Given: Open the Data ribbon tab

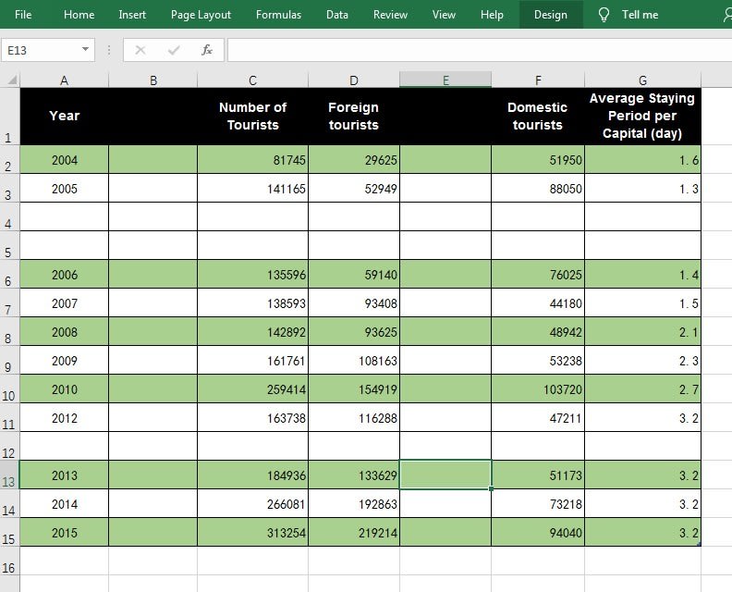Looking at the screenshot, I should click(x=337, y=15).
